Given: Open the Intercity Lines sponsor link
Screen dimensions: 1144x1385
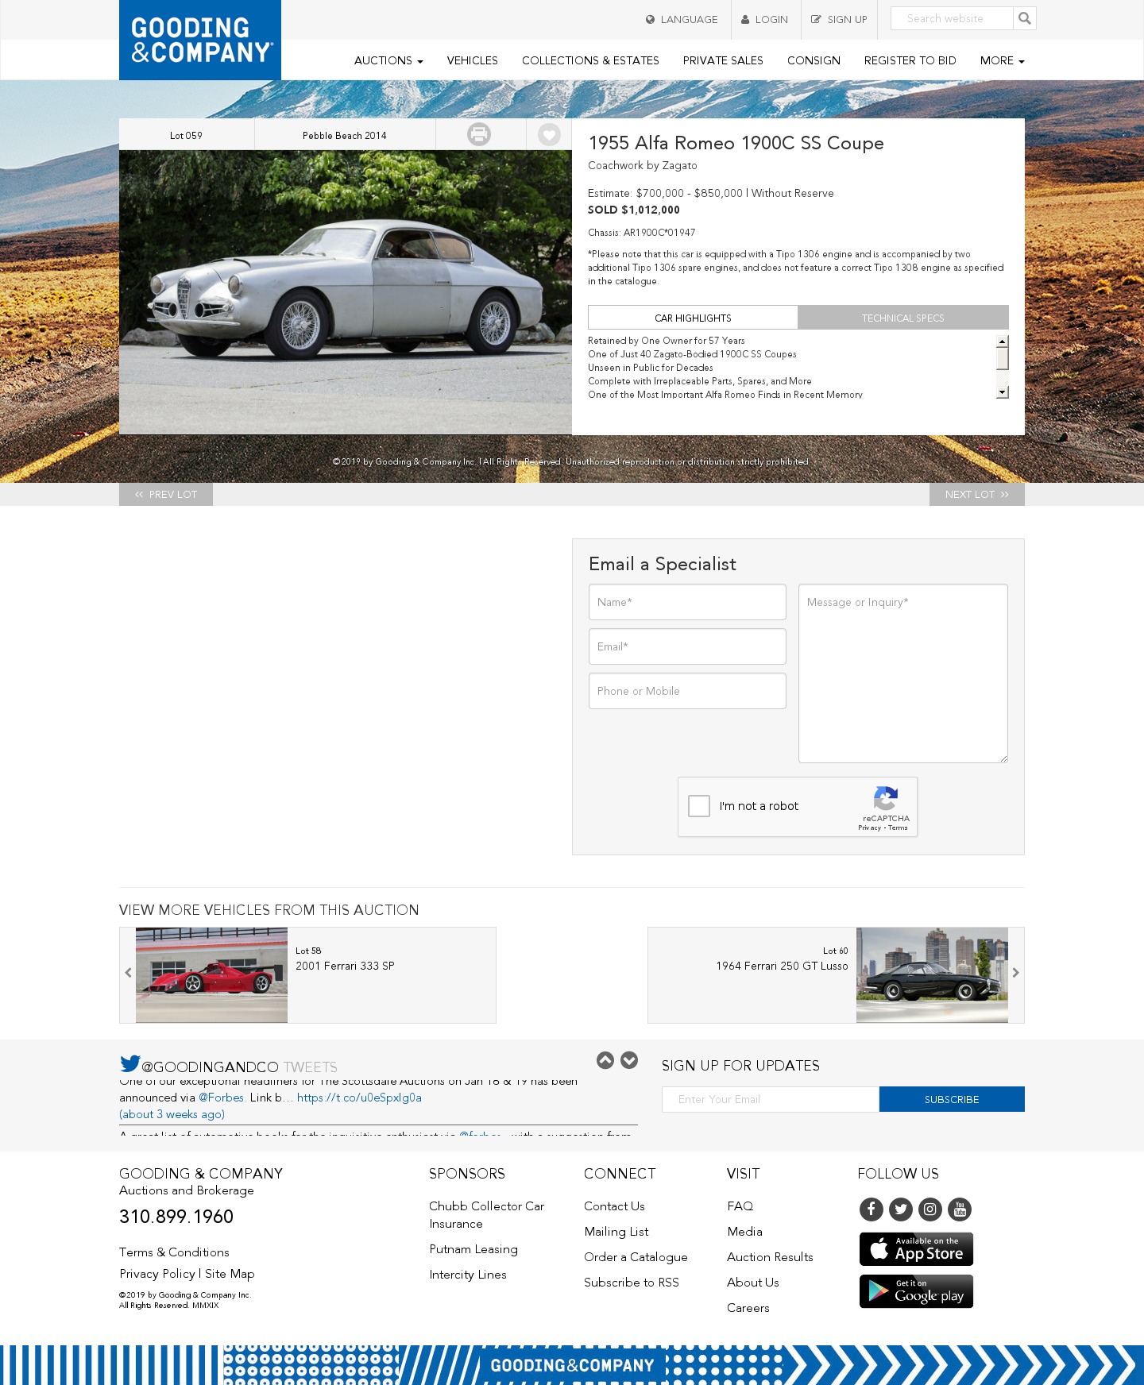Looking at the screenshot, I should click(468, 1275).
